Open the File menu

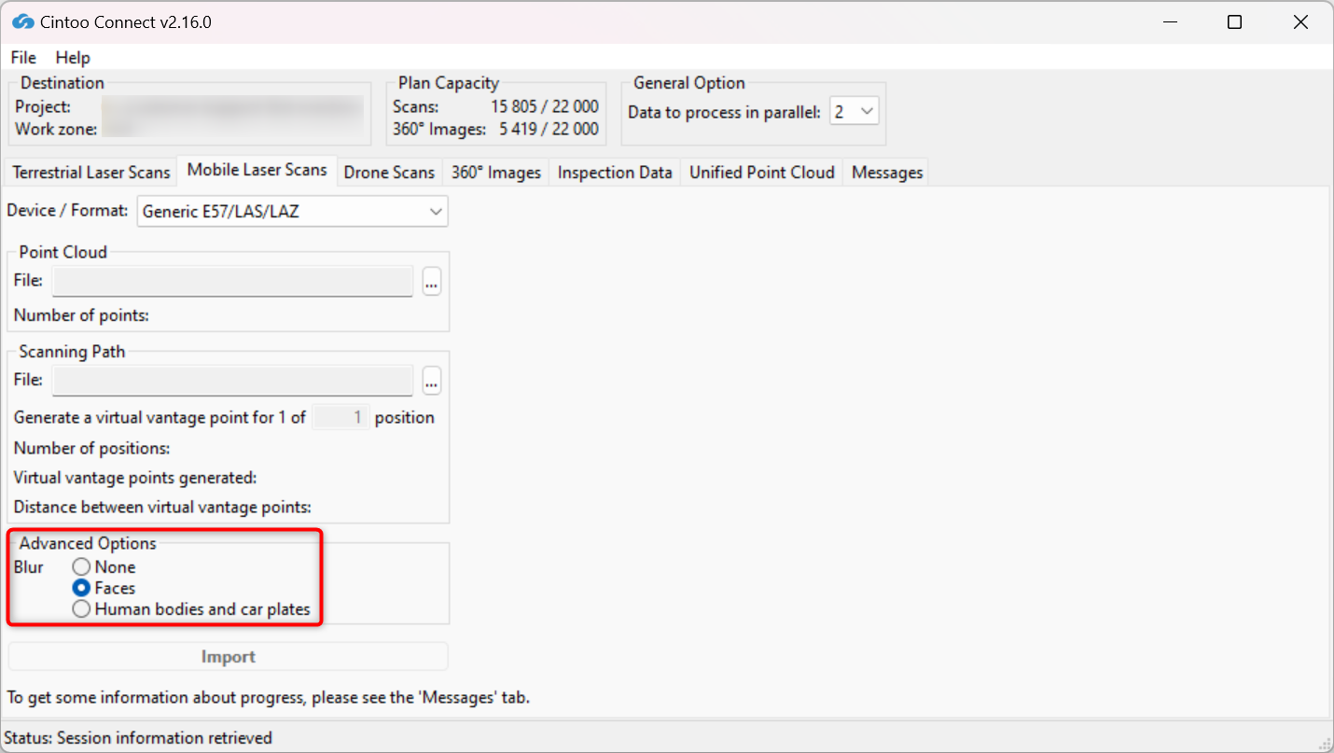click(23, 58)
